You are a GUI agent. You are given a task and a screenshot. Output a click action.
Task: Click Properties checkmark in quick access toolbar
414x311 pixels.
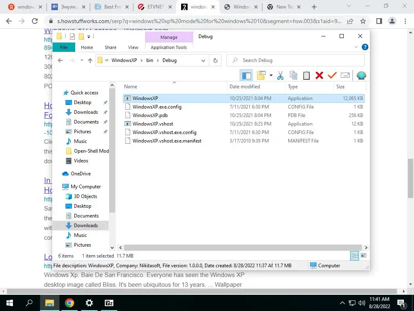72,36
